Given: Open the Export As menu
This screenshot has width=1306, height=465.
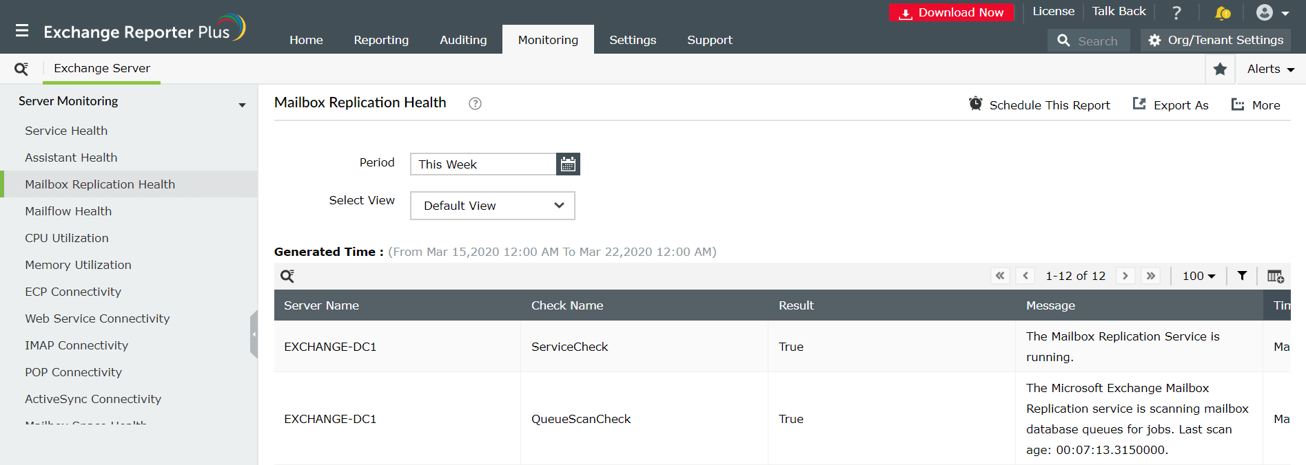Looking at the screenshot, I should [x=1170, y=105].
